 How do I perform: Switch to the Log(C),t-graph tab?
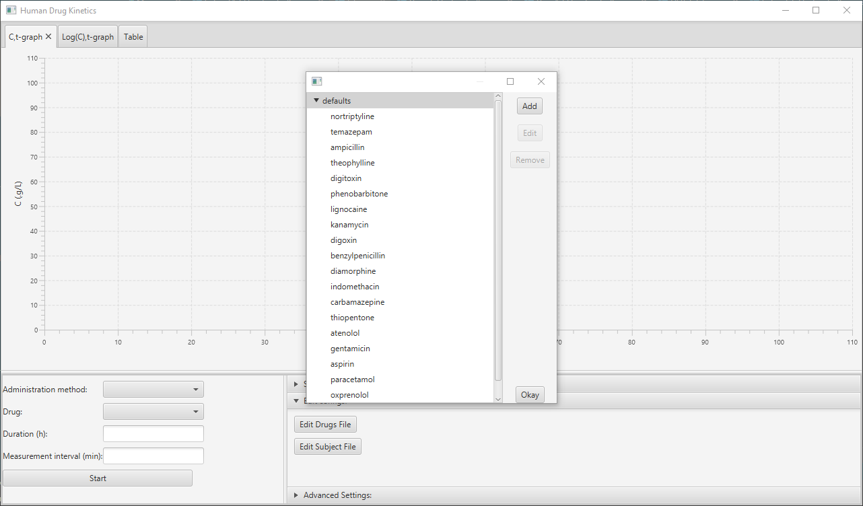pos(88,37)
